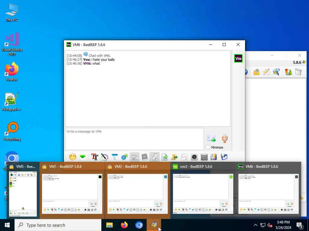Select the Notepad++ desktop shortcut

click(12, 102)
